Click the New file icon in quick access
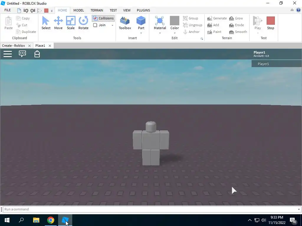The height and width of the screenshot is (226, 302). [19, 10]
